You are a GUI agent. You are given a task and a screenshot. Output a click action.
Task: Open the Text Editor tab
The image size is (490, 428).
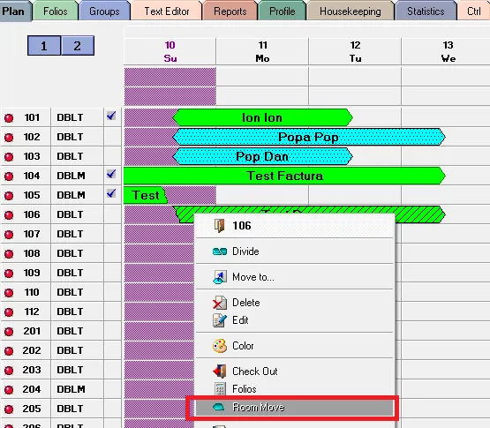167,11
